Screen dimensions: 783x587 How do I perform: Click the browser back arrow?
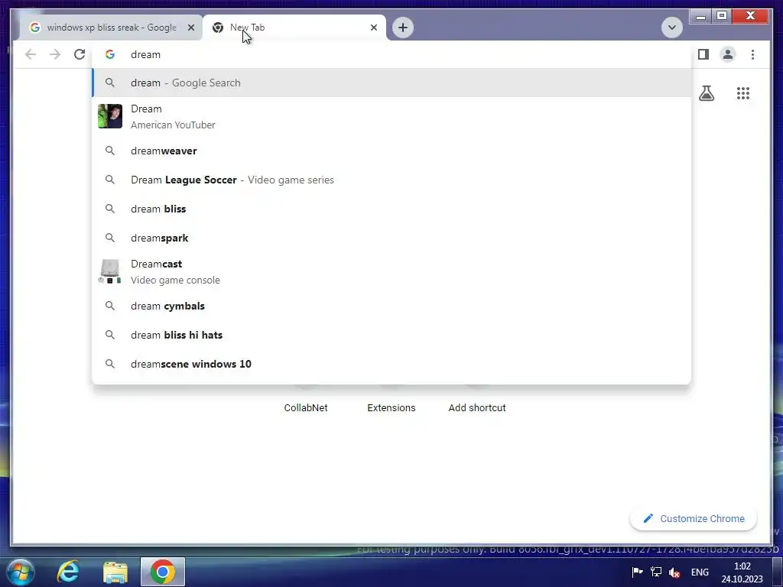(x=31, y=54)
